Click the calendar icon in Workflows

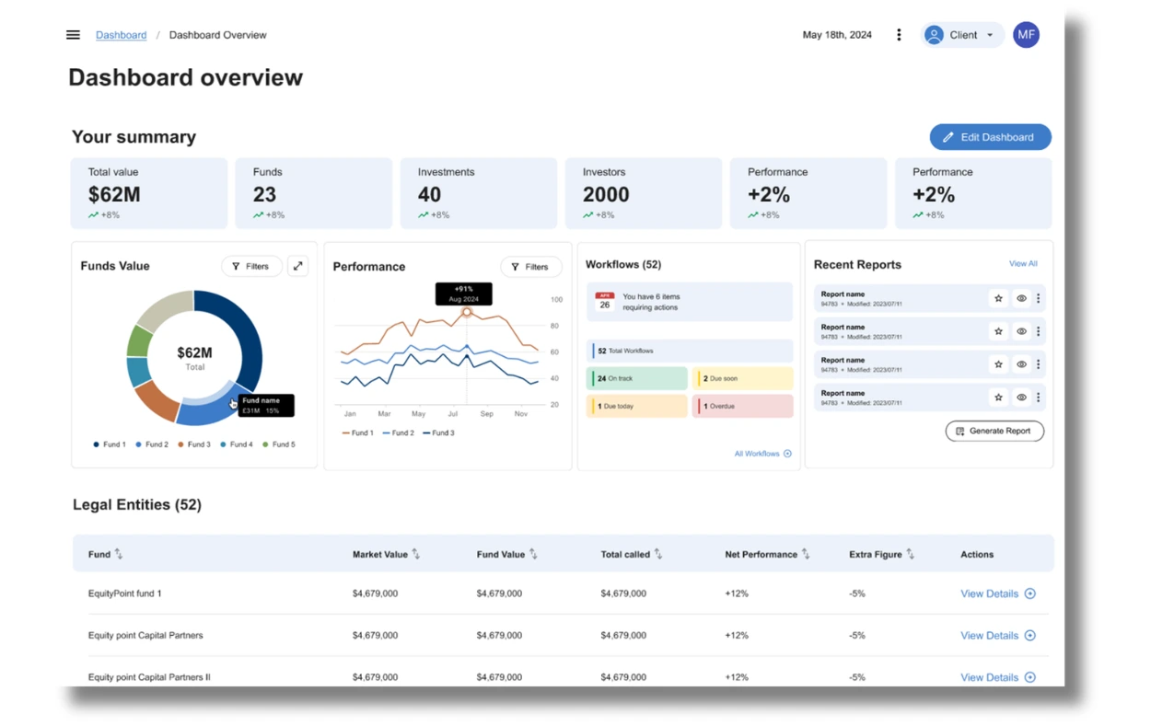[x=604, y=302]
